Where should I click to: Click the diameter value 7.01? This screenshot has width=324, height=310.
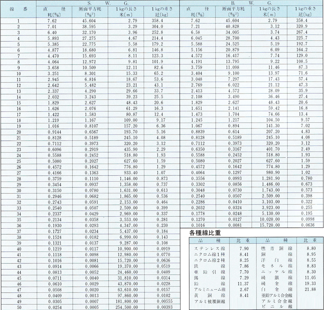[52, 27]
